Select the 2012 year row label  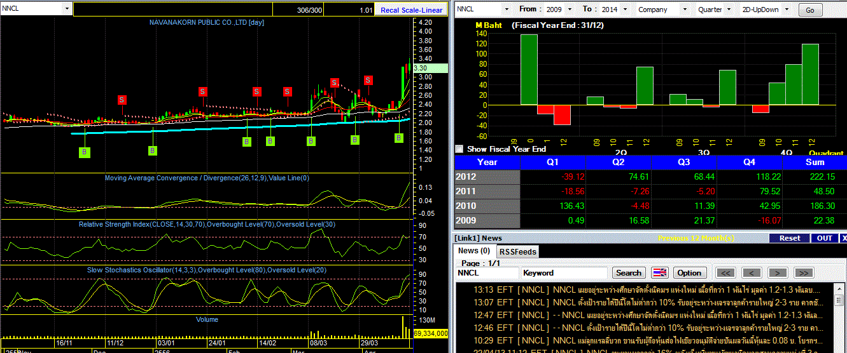[x=487, y=176]
